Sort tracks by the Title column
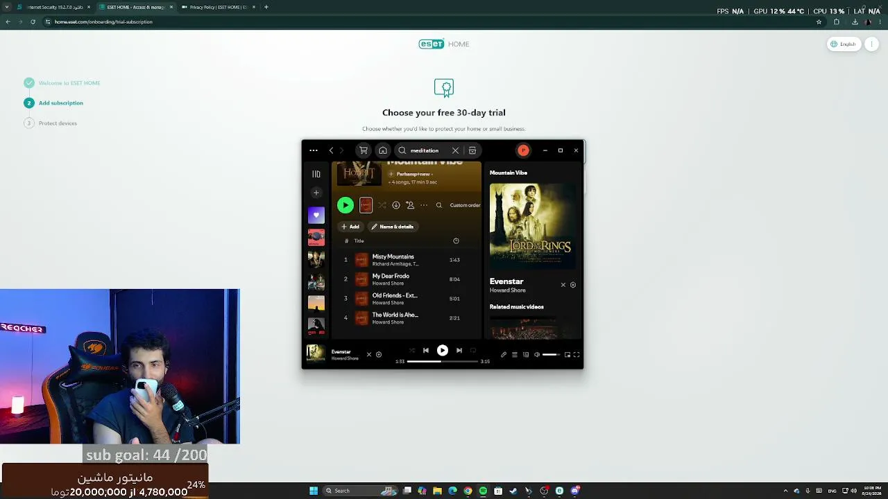 point(359,240)
